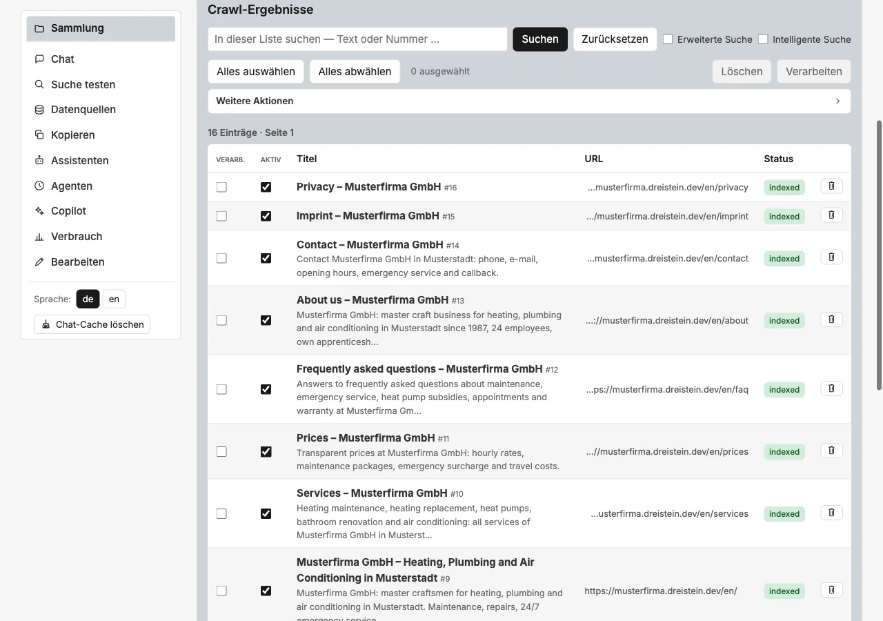Click Alles abwählen
This screenshot has height=621, width=883.
coord(355,72)
